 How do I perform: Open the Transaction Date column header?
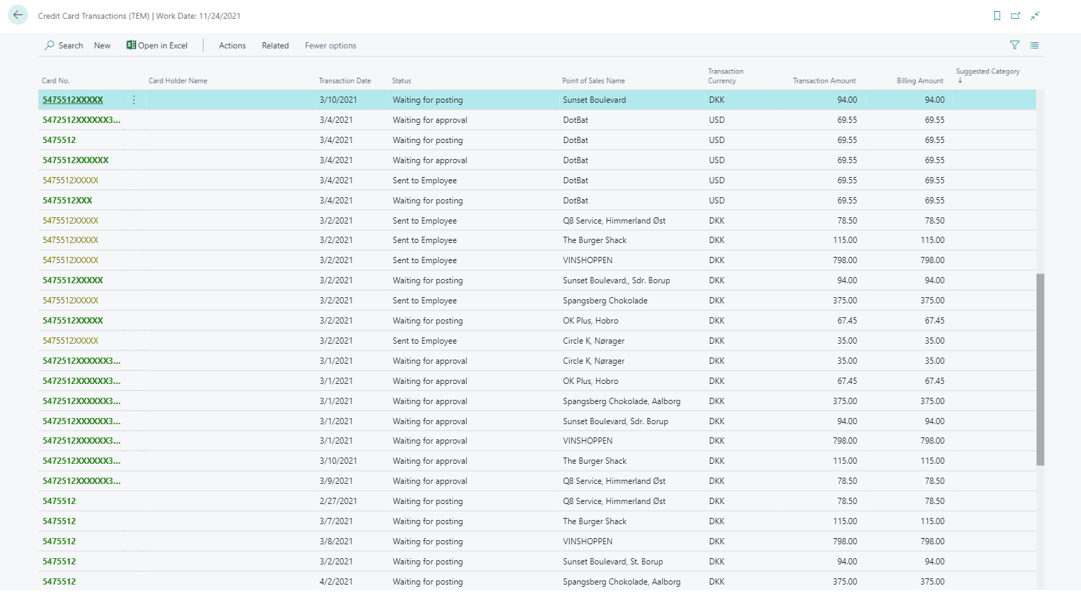[x=345, y=81]
